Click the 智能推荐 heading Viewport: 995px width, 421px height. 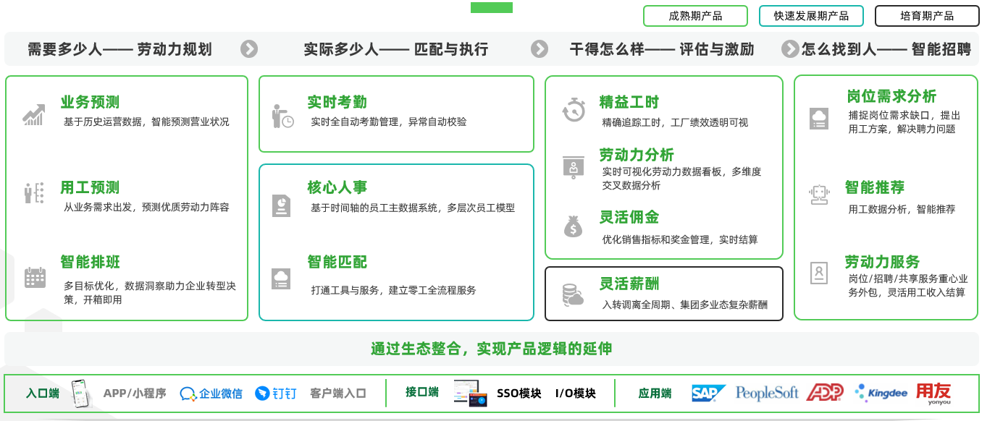pyautogui.click(x=875, y=188)
